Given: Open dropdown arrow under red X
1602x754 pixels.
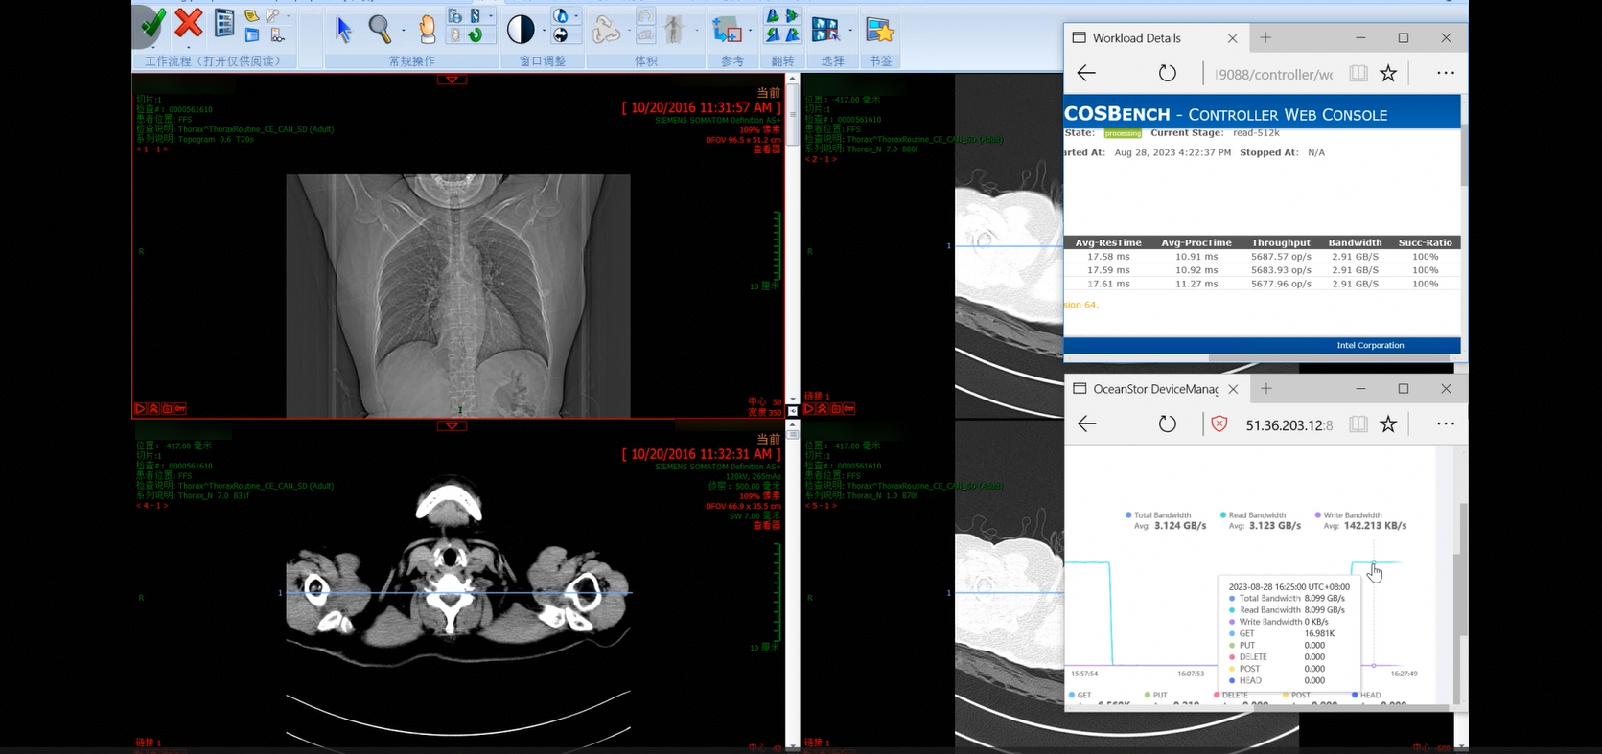Looking at the screenshot, I should [x=189, y=48].
